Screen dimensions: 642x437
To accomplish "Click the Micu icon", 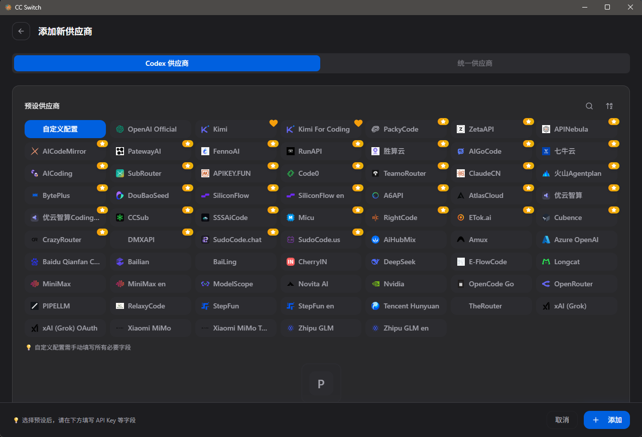I will [291, 217].
